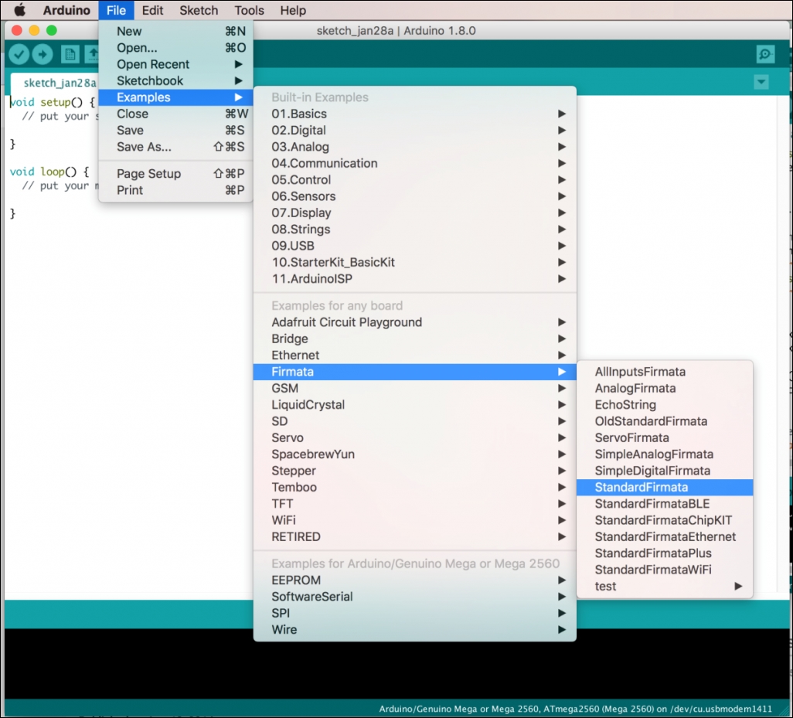
Task: Select StandardFirmataPlus example
Action: (653, 553)
